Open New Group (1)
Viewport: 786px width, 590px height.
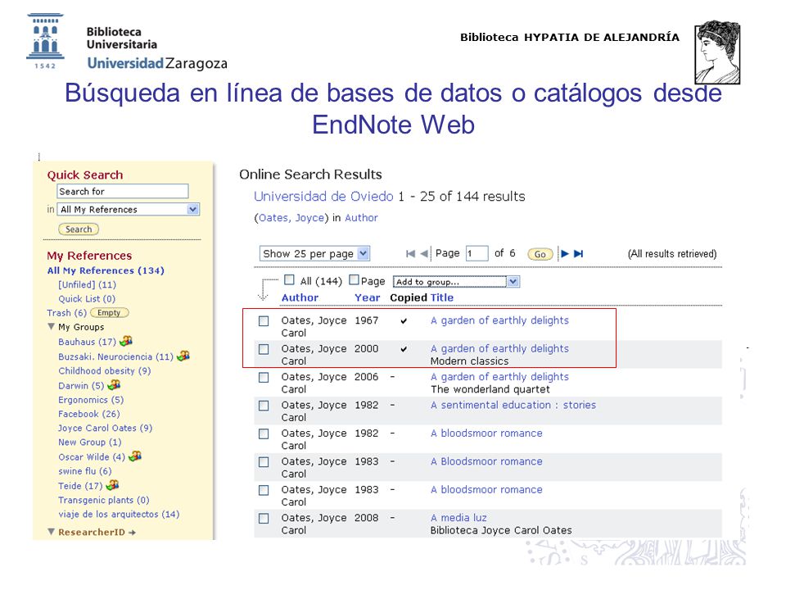point(90,442)
